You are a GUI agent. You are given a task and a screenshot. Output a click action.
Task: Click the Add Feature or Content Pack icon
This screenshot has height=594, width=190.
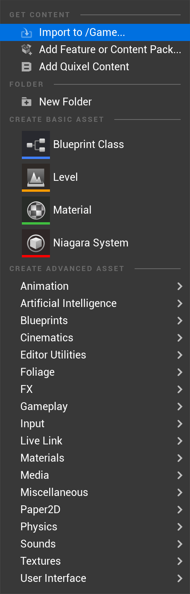pos(27,50)
